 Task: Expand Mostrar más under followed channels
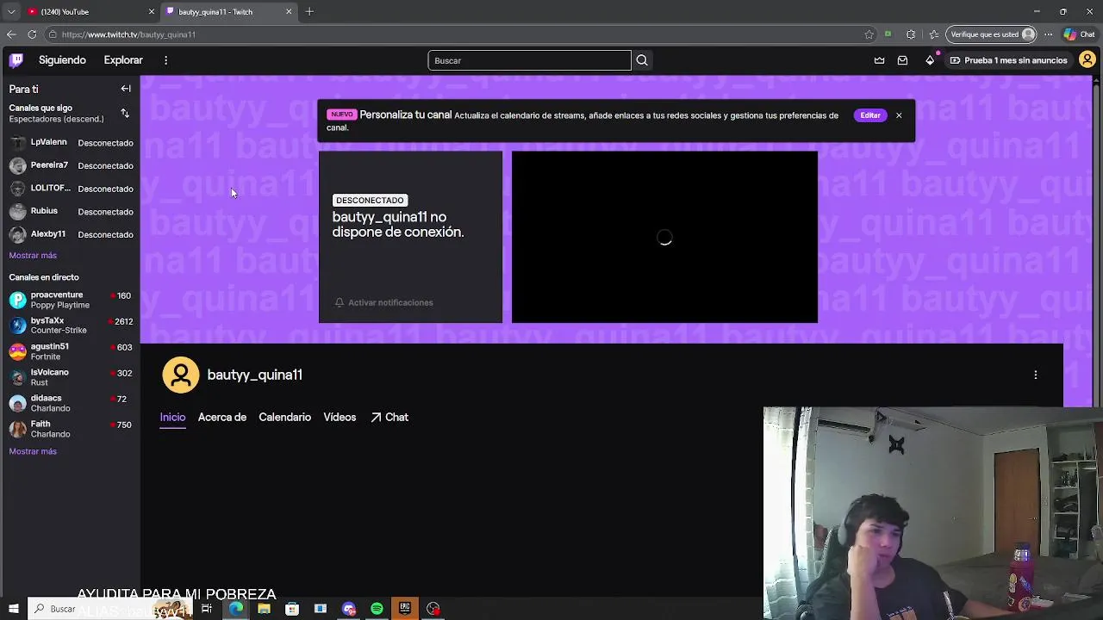(33, 256)
